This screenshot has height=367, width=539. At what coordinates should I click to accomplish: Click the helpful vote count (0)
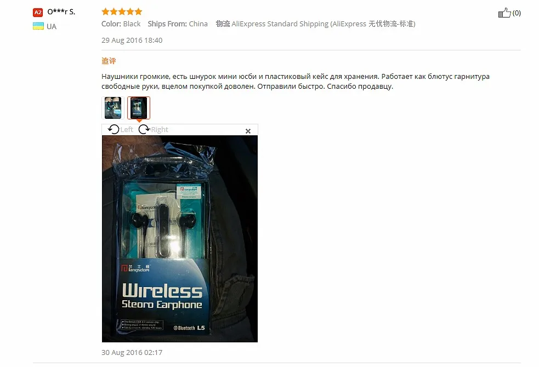517,13
